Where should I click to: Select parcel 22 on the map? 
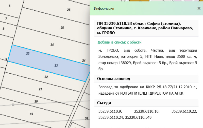pos(46,77)
